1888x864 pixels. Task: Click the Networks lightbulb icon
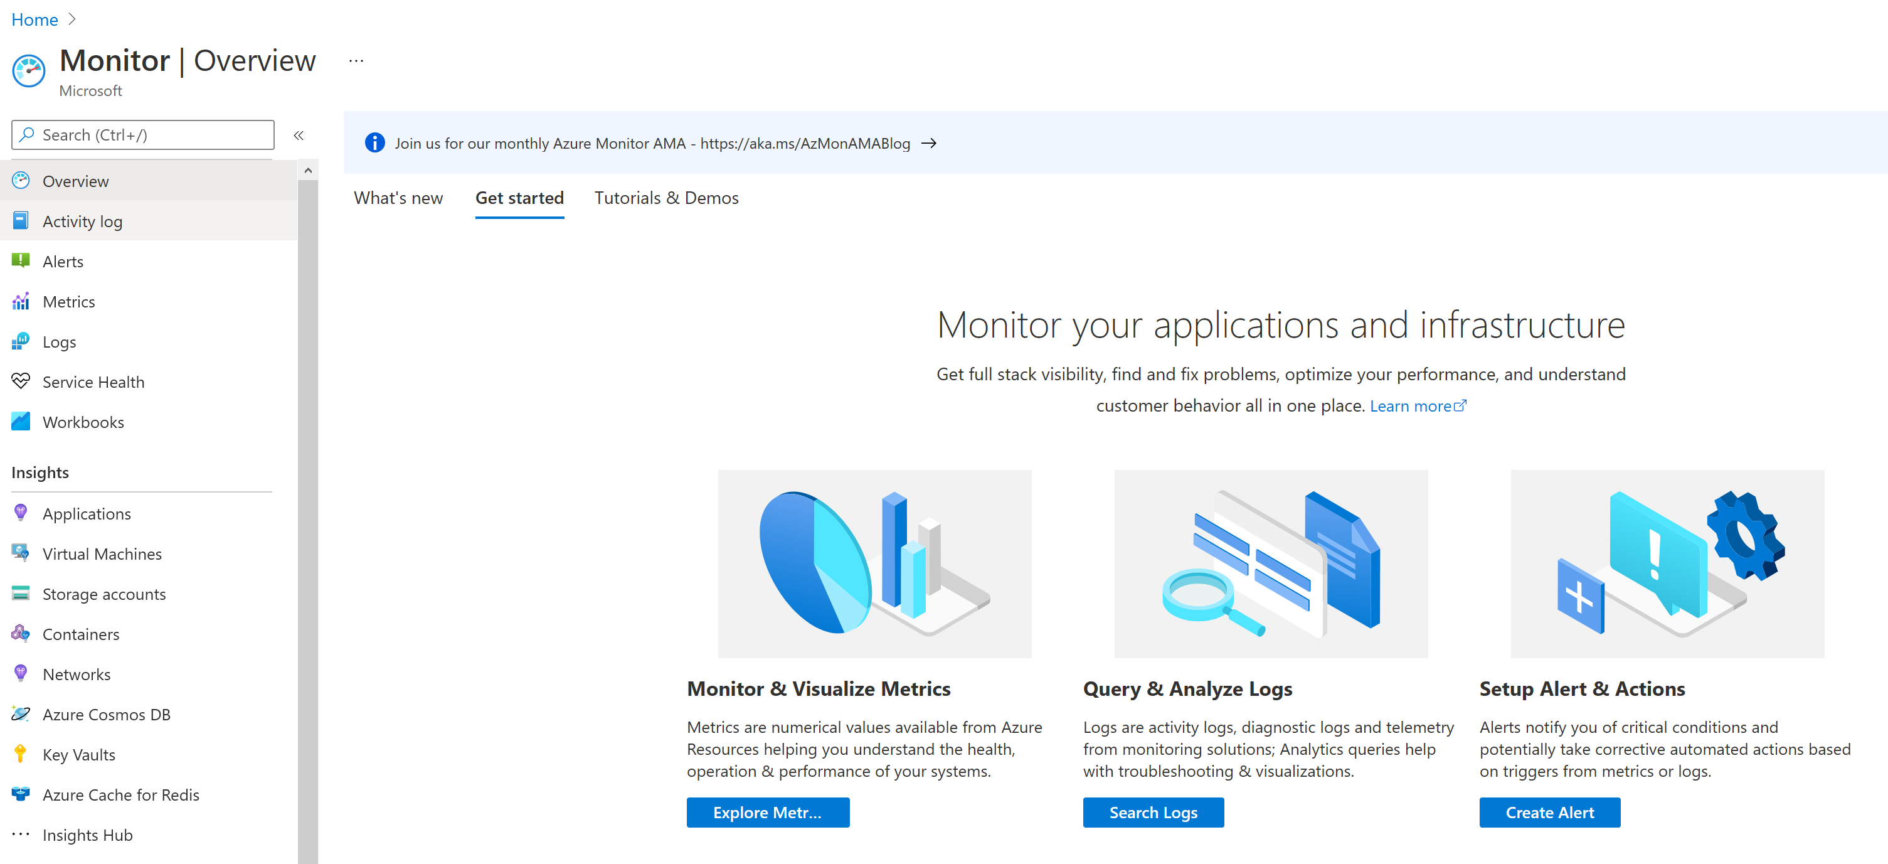point(21,673)
